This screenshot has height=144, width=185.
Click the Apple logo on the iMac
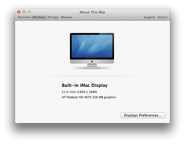[x=92, y=61]
